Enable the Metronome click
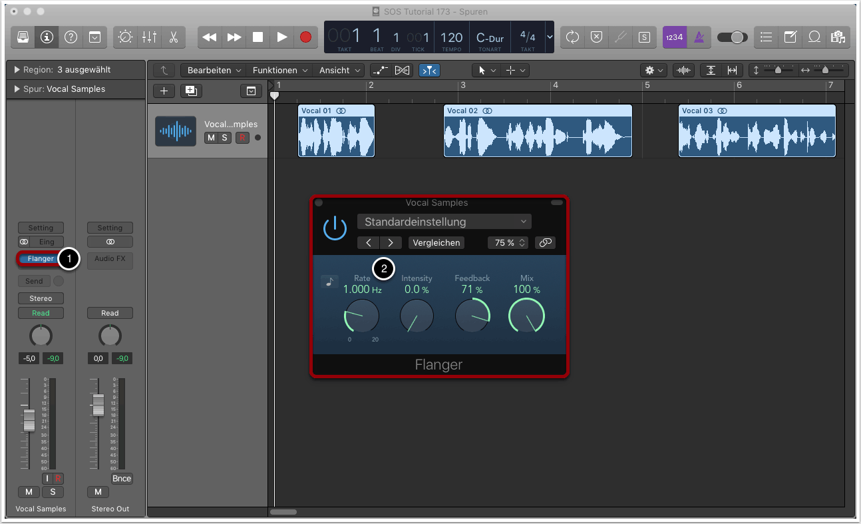The height and width of the screenshot is (524, 861). coord(699,37)
